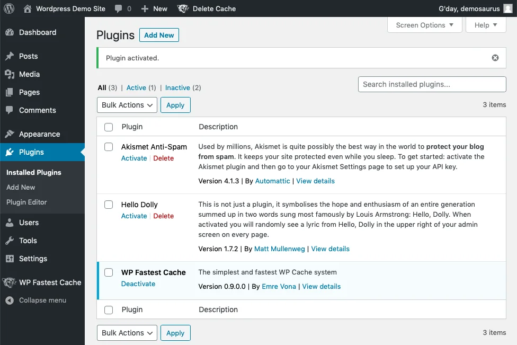517x345 pixels.
Task: Tick the Akismet Anti-Spam checkbox
Action: pos(109,147)
